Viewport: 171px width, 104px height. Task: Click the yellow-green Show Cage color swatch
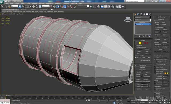tap(168, 73)
